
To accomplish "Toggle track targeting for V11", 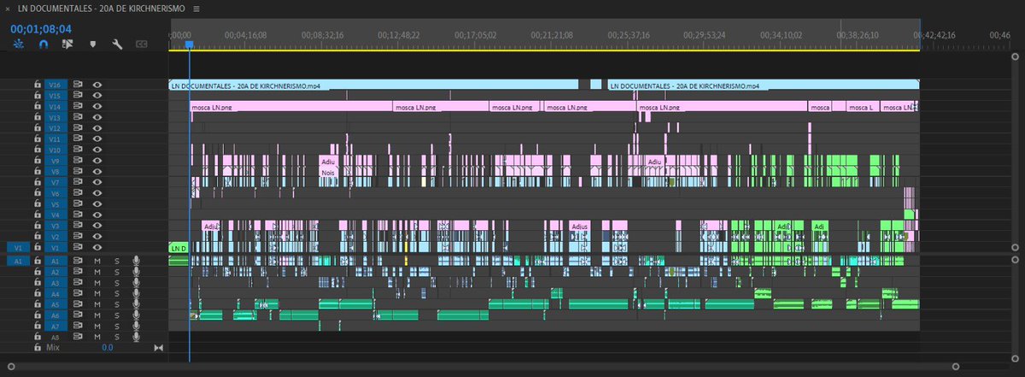I will click(x=56, y=139).
